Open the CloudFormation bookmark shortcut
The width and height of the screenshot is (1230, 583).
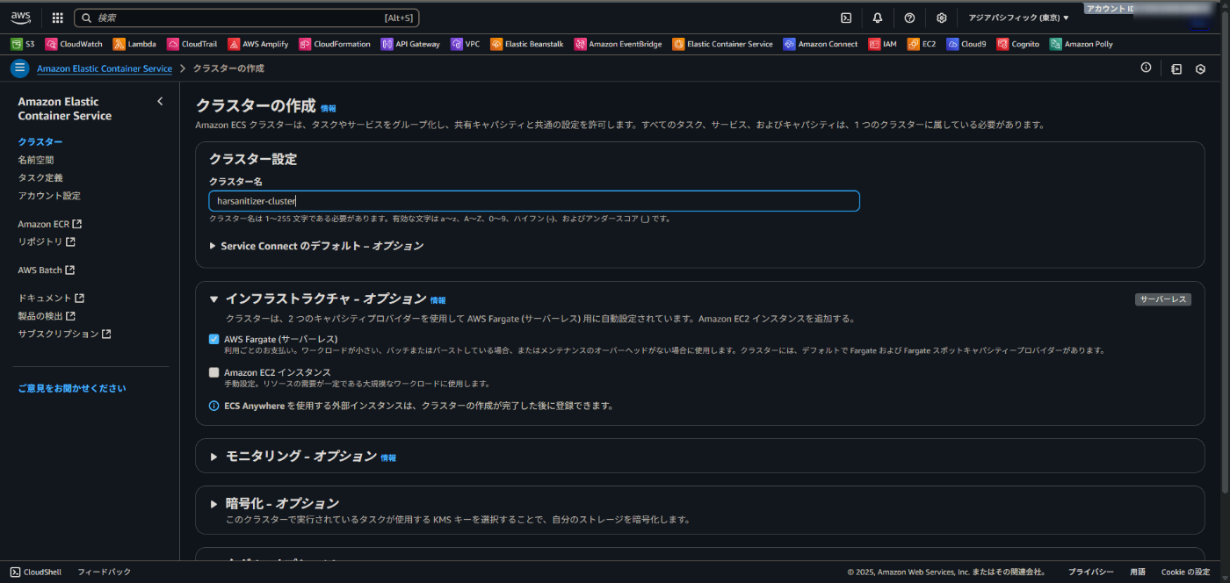[x=335, y=44]
